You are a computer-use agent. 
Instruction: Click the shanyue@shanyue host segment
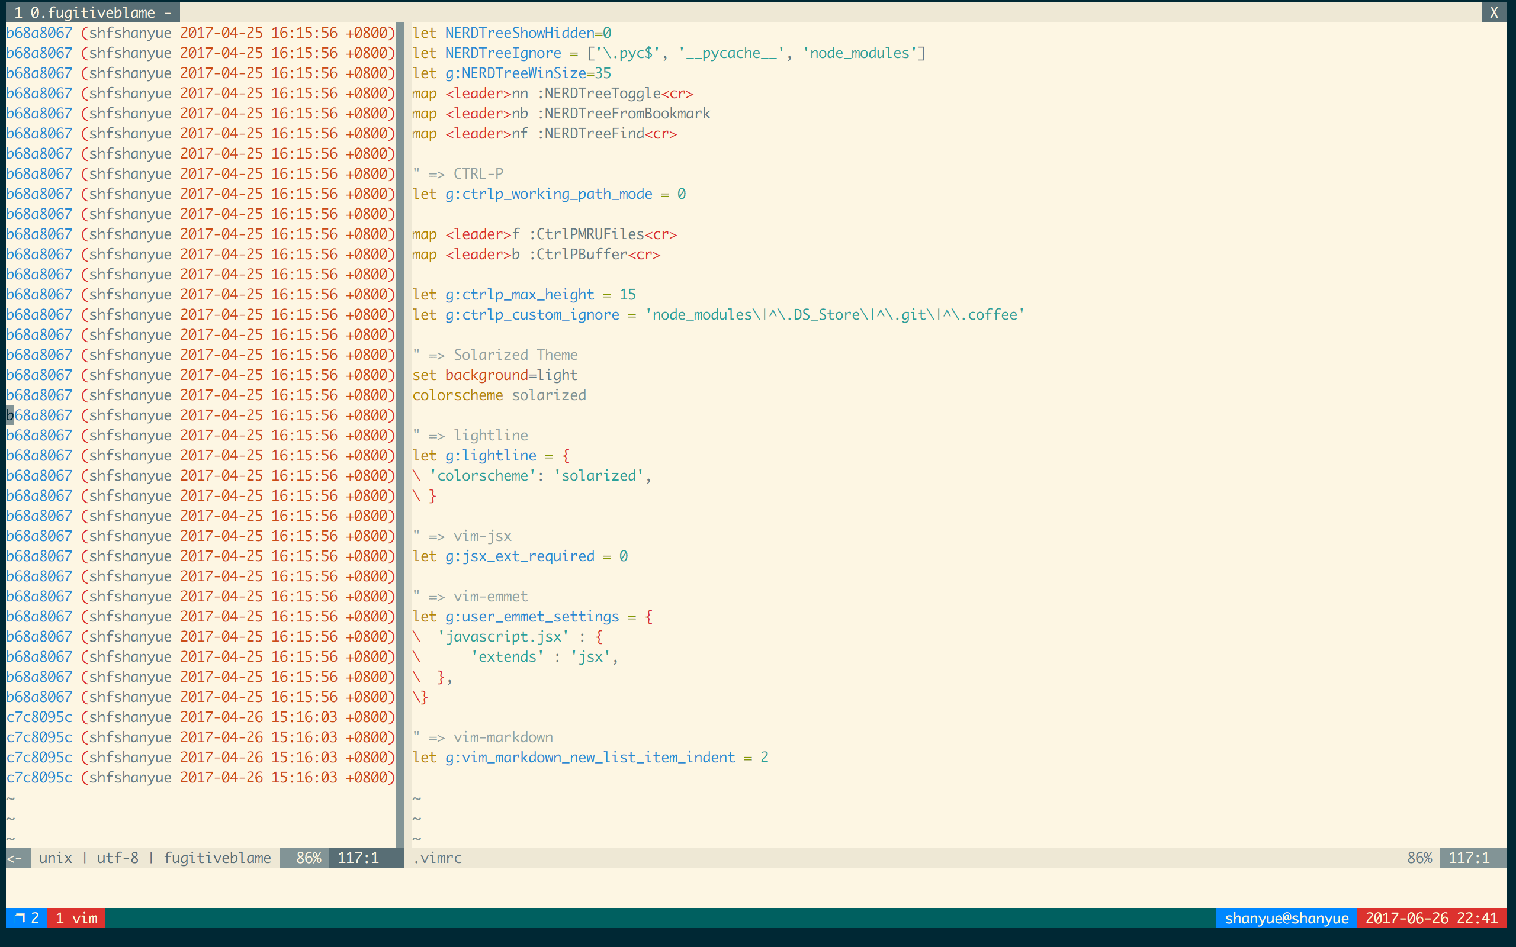(x=1286, y=918)
